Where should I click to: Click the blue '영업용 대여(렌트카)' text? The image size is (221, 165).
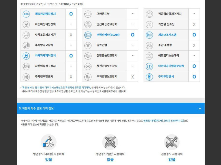(153, 121)
